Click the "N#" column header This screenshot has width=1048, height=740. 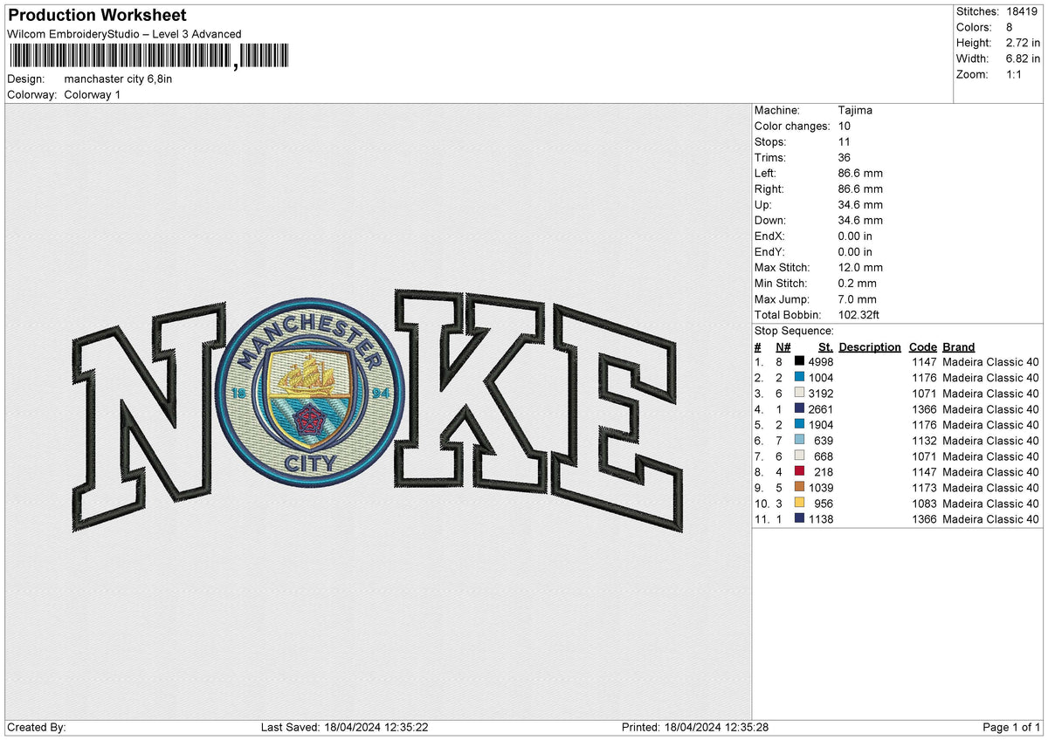click(783, 346)
